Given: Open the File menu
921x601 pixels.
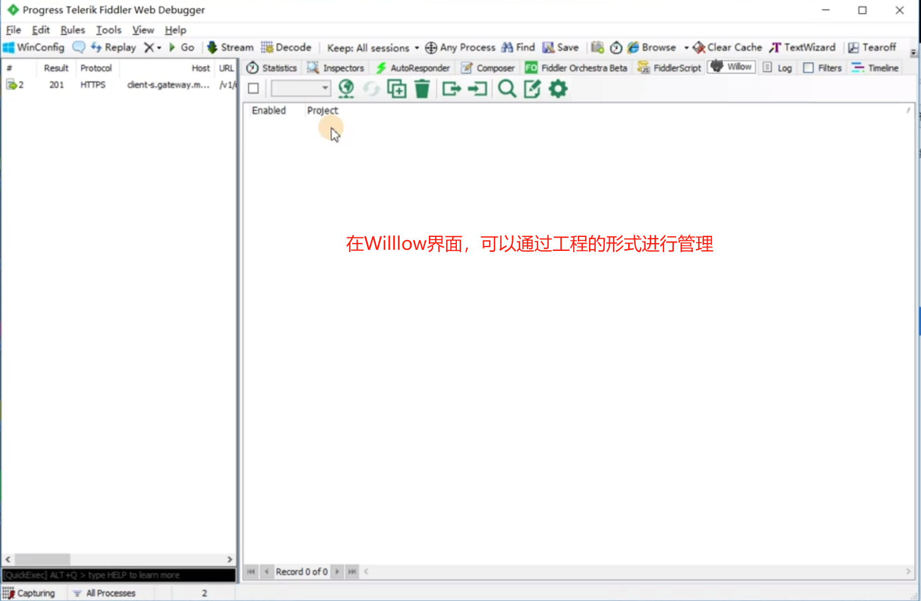Looking at the screenshot, I should click(x=13, y=30).
